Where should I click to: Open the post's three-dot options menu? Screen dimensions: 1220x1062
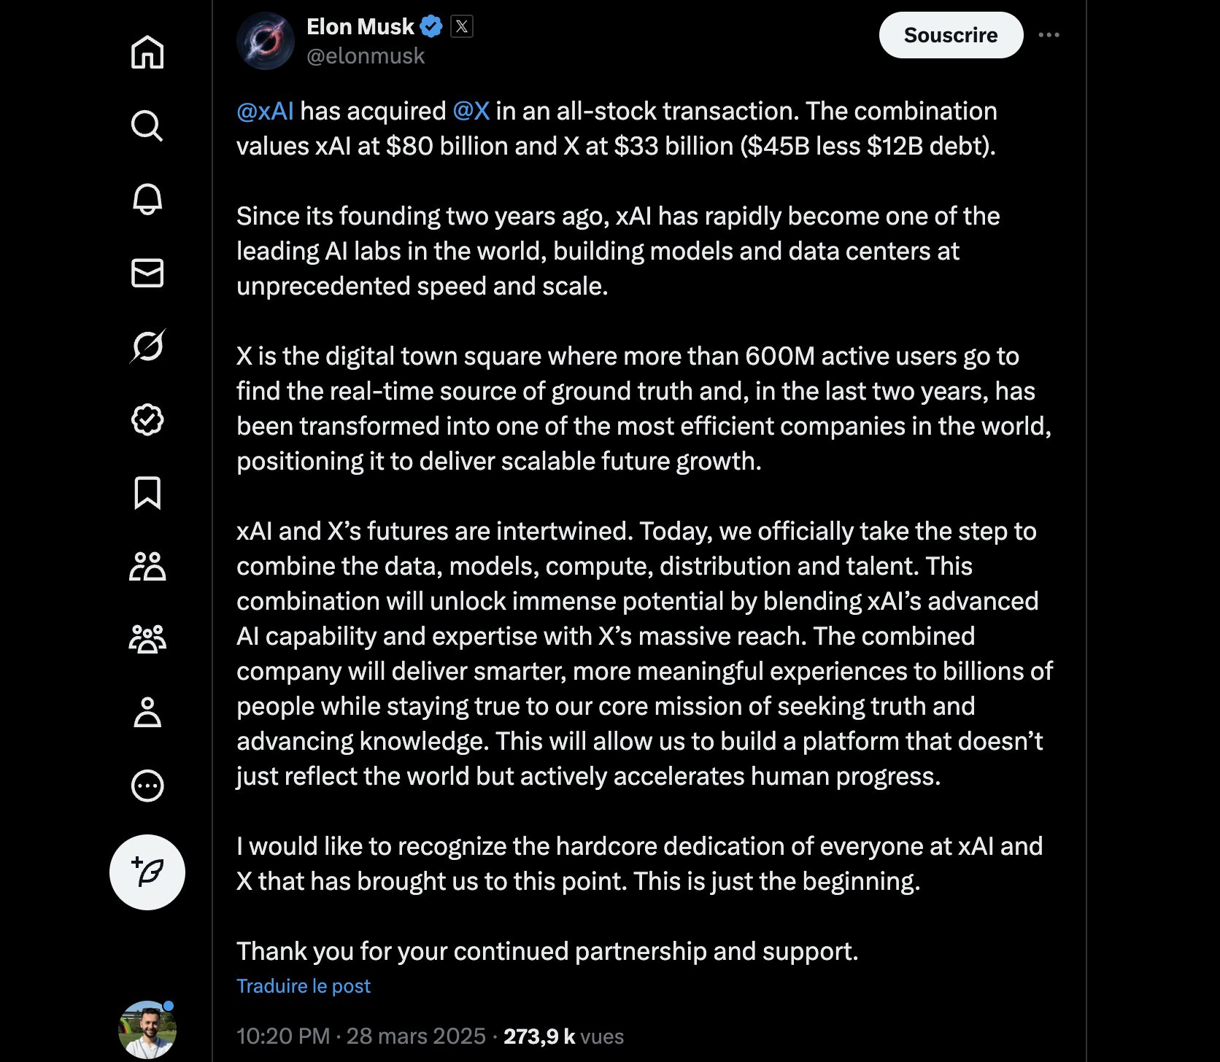(1049, 35)
